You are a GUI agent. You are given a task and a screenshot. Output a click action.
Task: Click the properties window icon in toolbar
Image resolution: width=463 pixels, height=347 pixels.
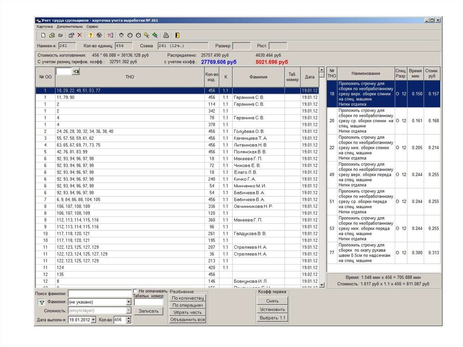point(71,35)
